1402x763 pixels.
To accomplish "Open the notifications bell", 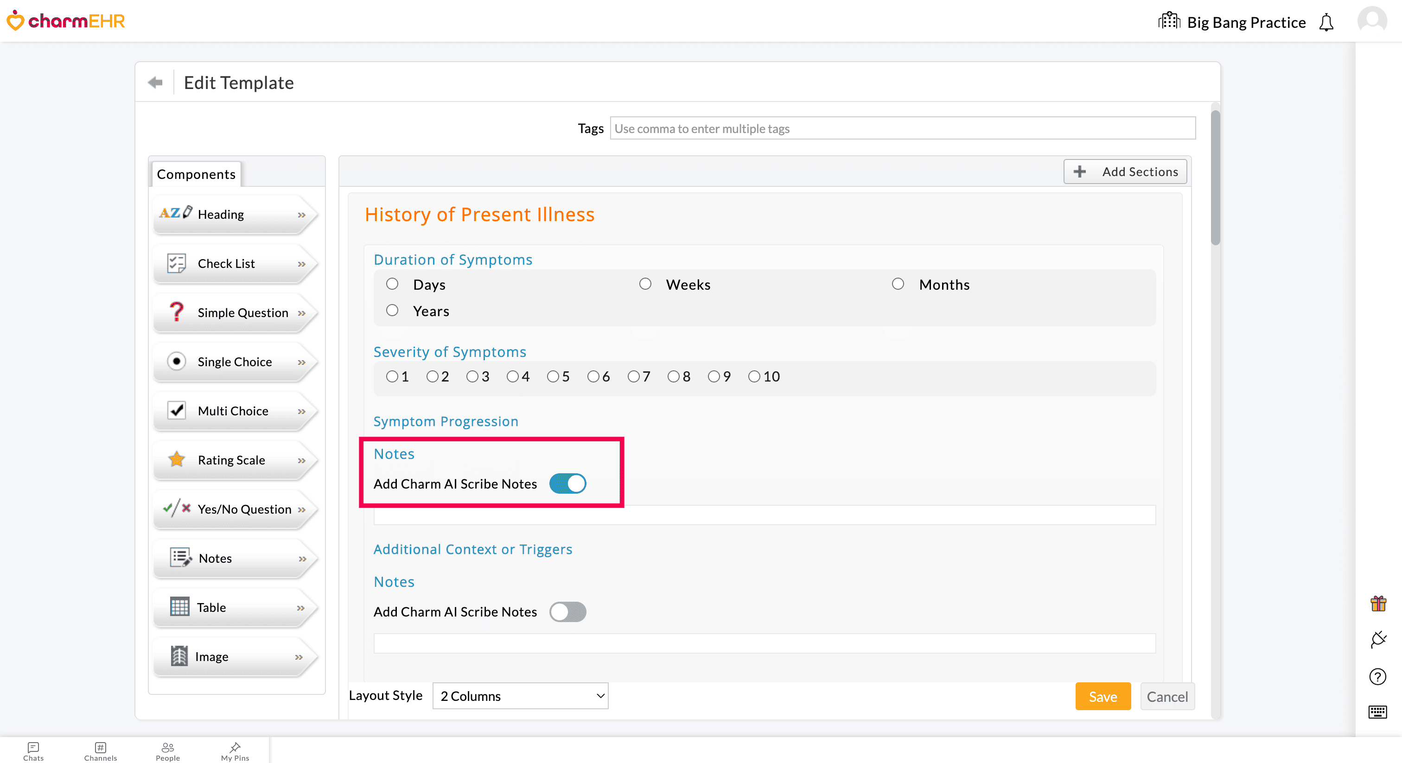I will (x=1326, y=22).
